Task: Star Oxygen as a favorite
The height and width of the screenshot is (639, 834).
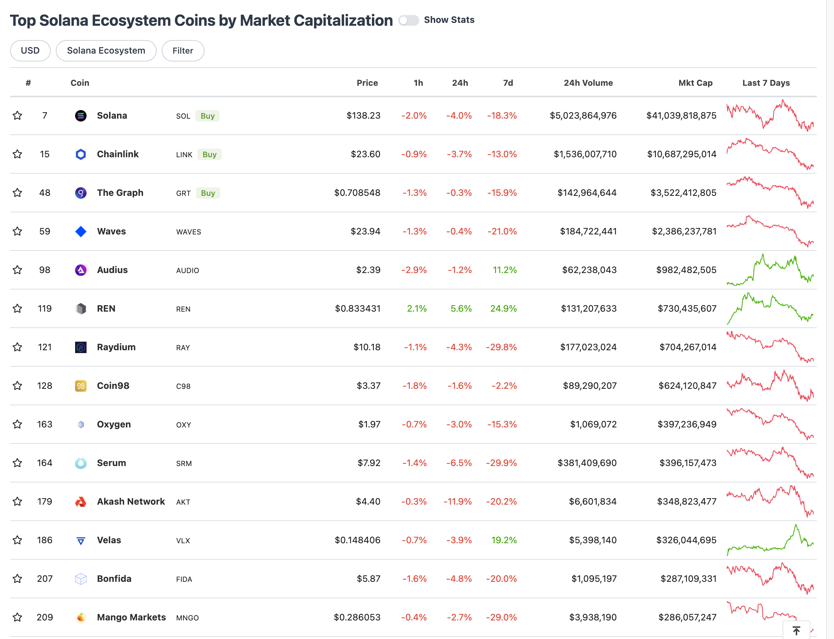Action: point(17,425)
